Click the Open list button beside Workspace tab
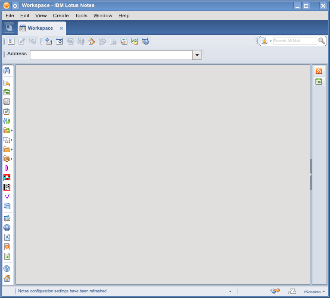330x298 pixels. click(x=9, y=28)
